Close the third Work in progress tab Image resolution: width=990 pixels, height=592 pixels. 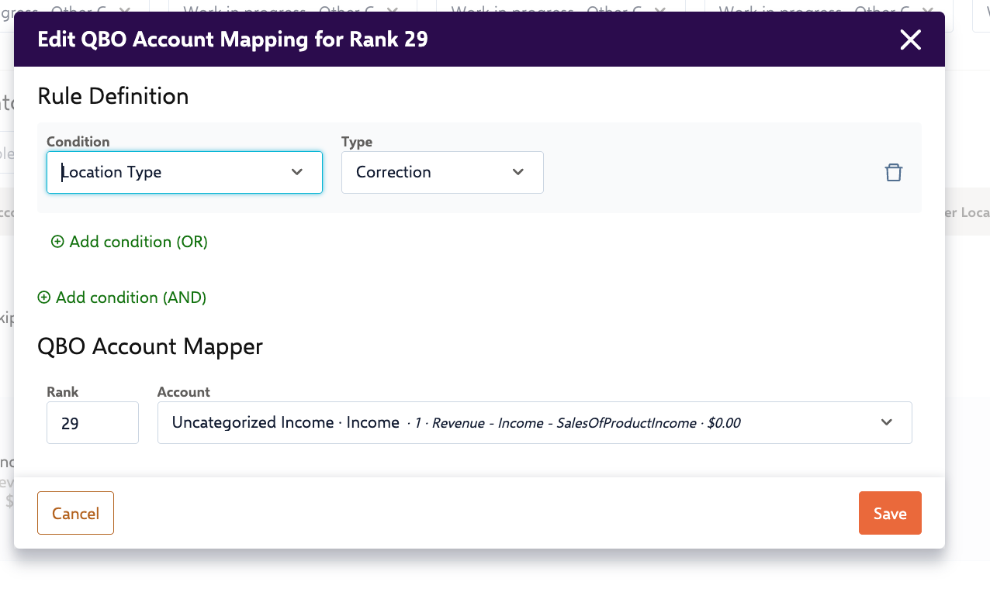(659, 11)
